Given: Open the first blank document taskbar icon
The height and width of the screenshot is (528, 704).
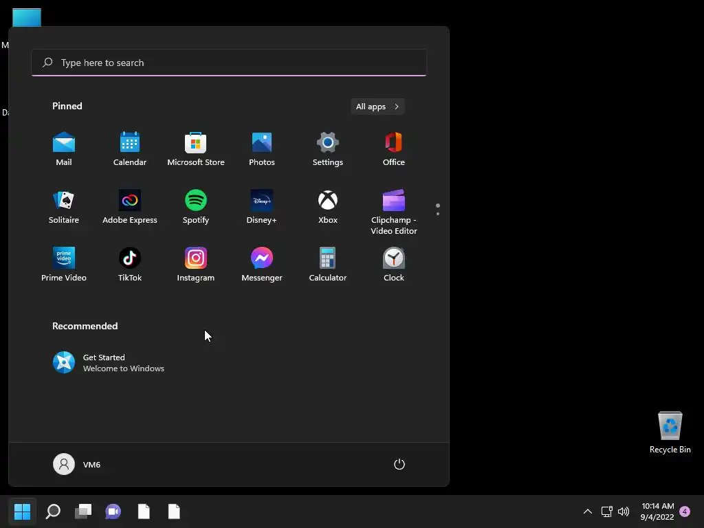Looking at the screenshot, I should point(144,511).
